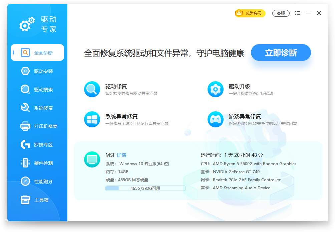Screen dimensions: 335x232
Task: Click the 运行时间 1 天 20 小时 48 分 text
Action: tap(232, 155)
